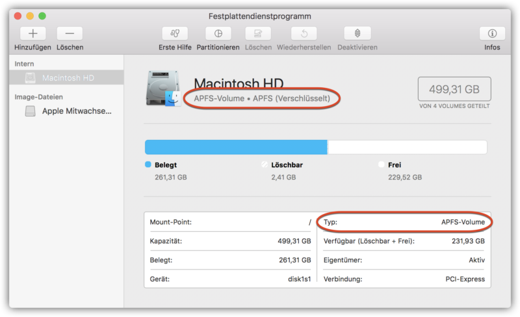
Task: Click the Macintosh HD drive icon in sidebar
Action: click(x=30, y=77)
